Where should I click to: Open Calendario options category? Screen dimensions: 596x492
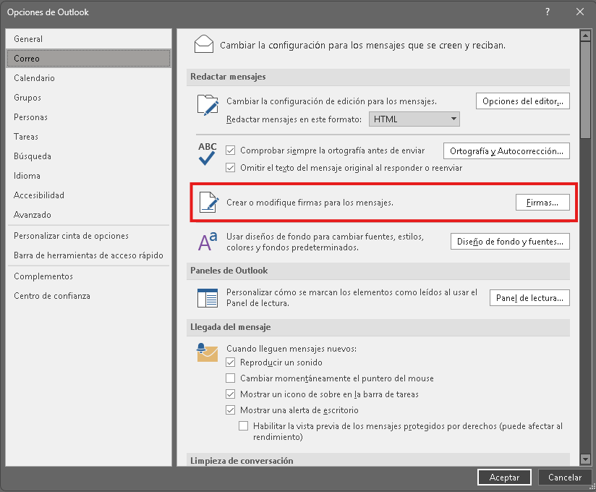[88, 78]
